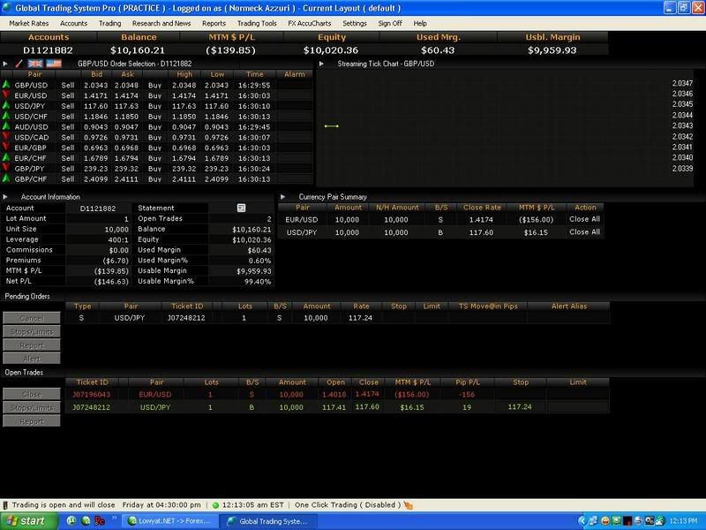
Task: Click the British flag icon
Action: (x=36, y=64)
